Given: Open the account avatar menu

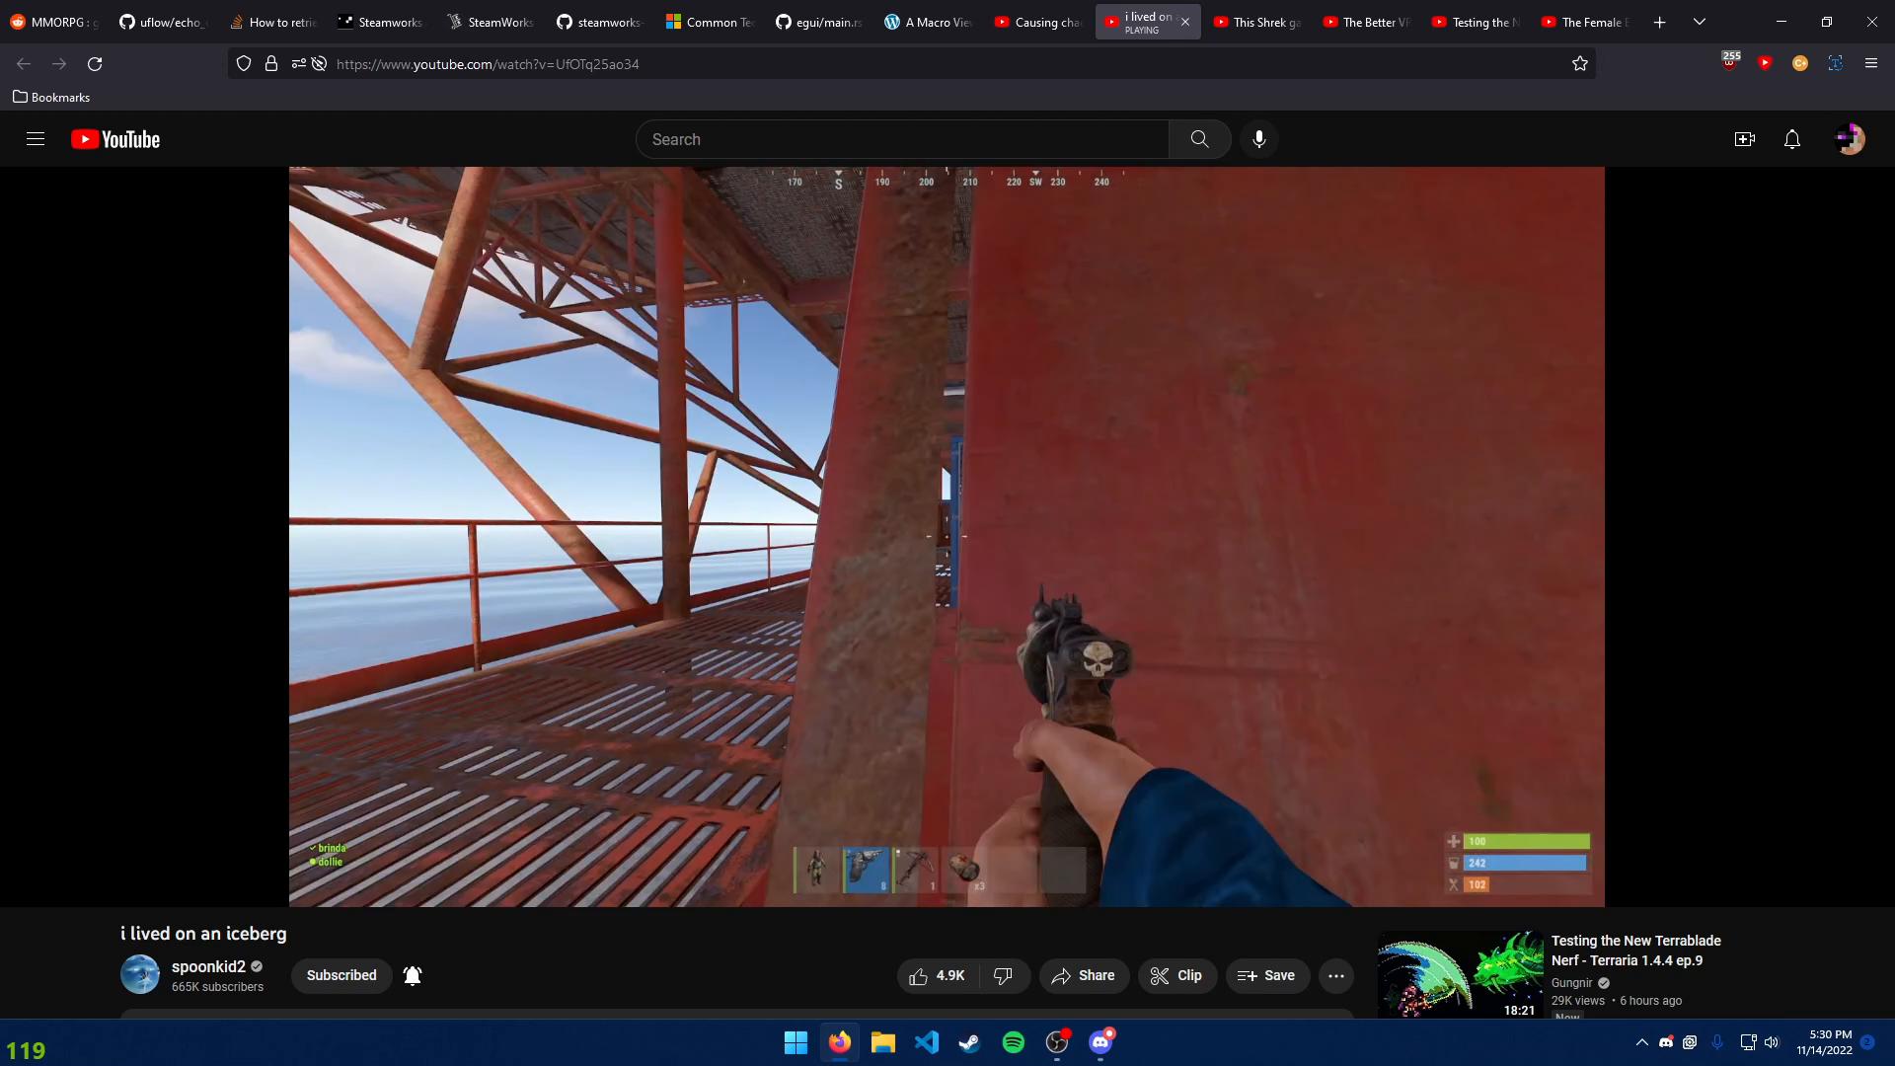Looking at the screenshot, I should pyautogui.click(x=1850, y=139).
